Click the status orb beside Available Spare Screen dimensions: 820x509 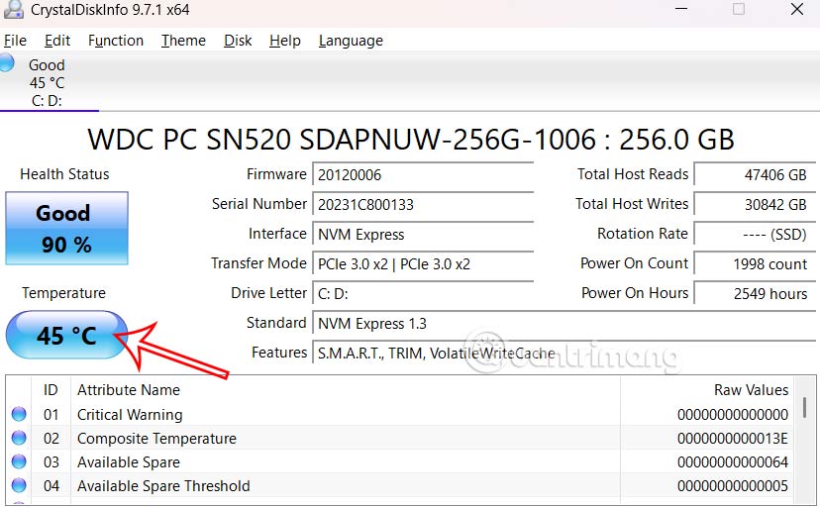coord(19,462)
